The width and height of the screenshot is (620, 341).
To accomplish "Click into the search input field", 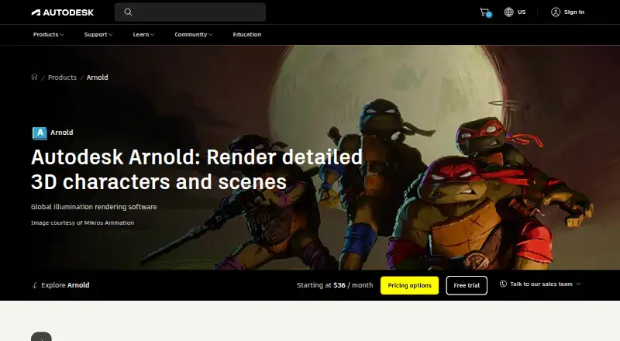I will (x=190, y=12).
